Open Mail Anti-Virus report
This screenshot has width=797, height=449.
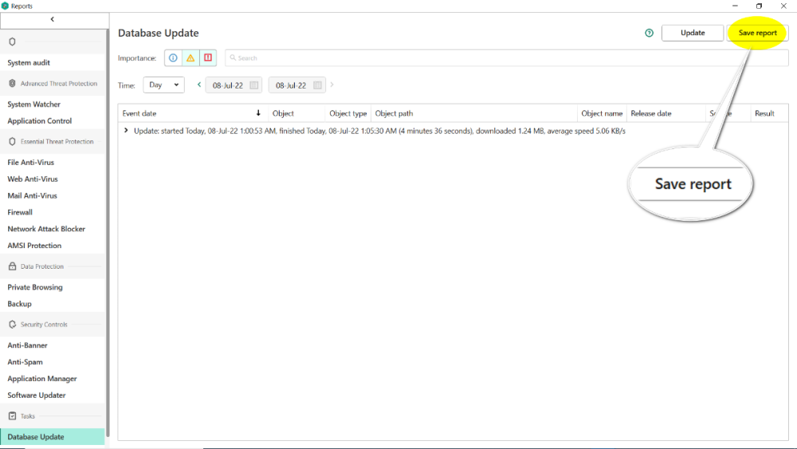(53, 195)
